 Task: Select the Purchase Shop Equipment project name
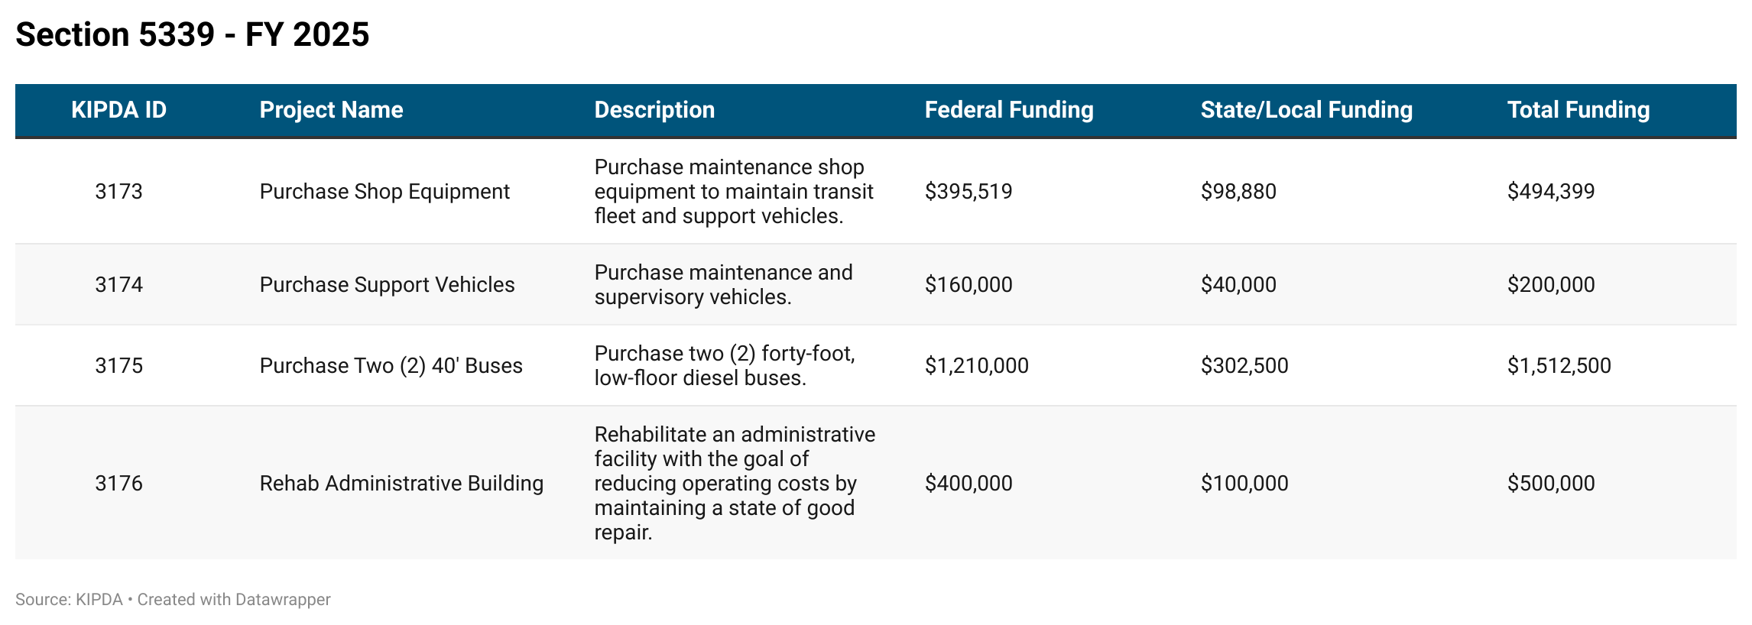(384, 191)
